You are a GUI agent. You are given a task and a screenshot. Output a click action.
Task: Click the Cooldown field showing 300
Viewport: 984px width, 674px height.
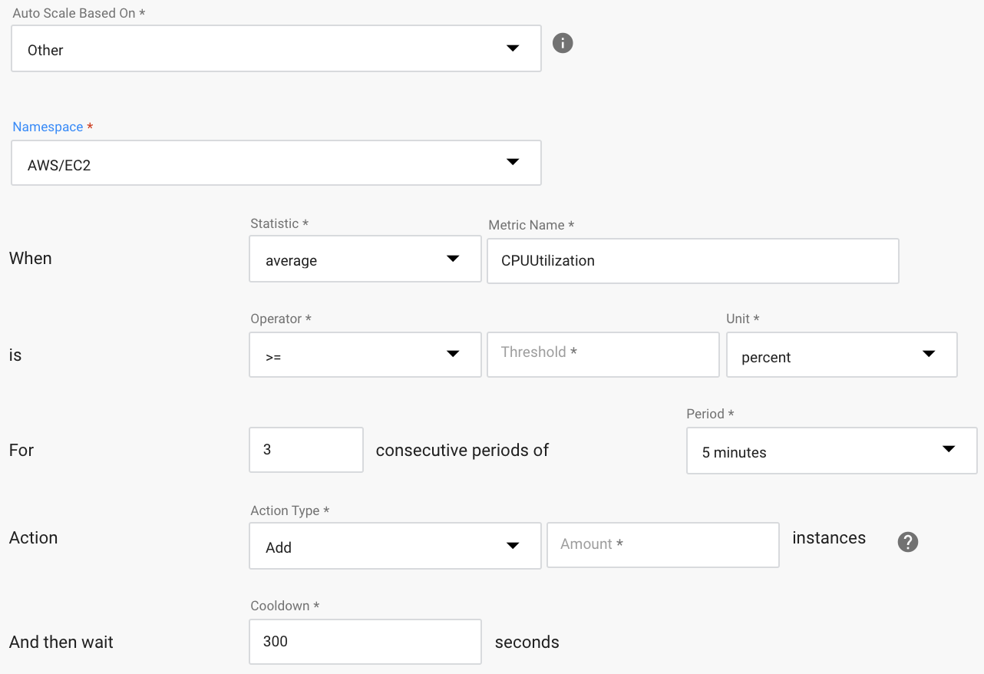[x=365, y=642]
